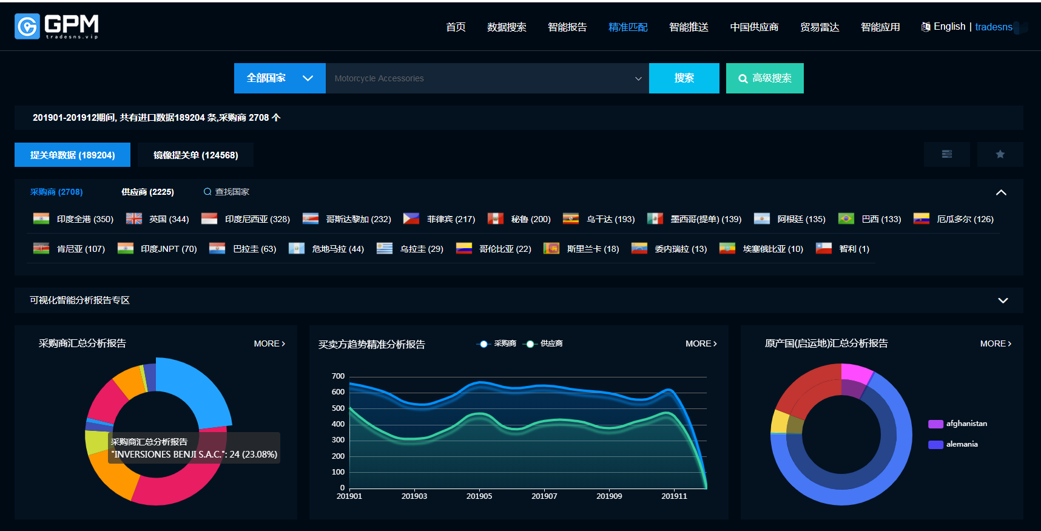Select the Chile flag 智利 (1)

[824, 248]
